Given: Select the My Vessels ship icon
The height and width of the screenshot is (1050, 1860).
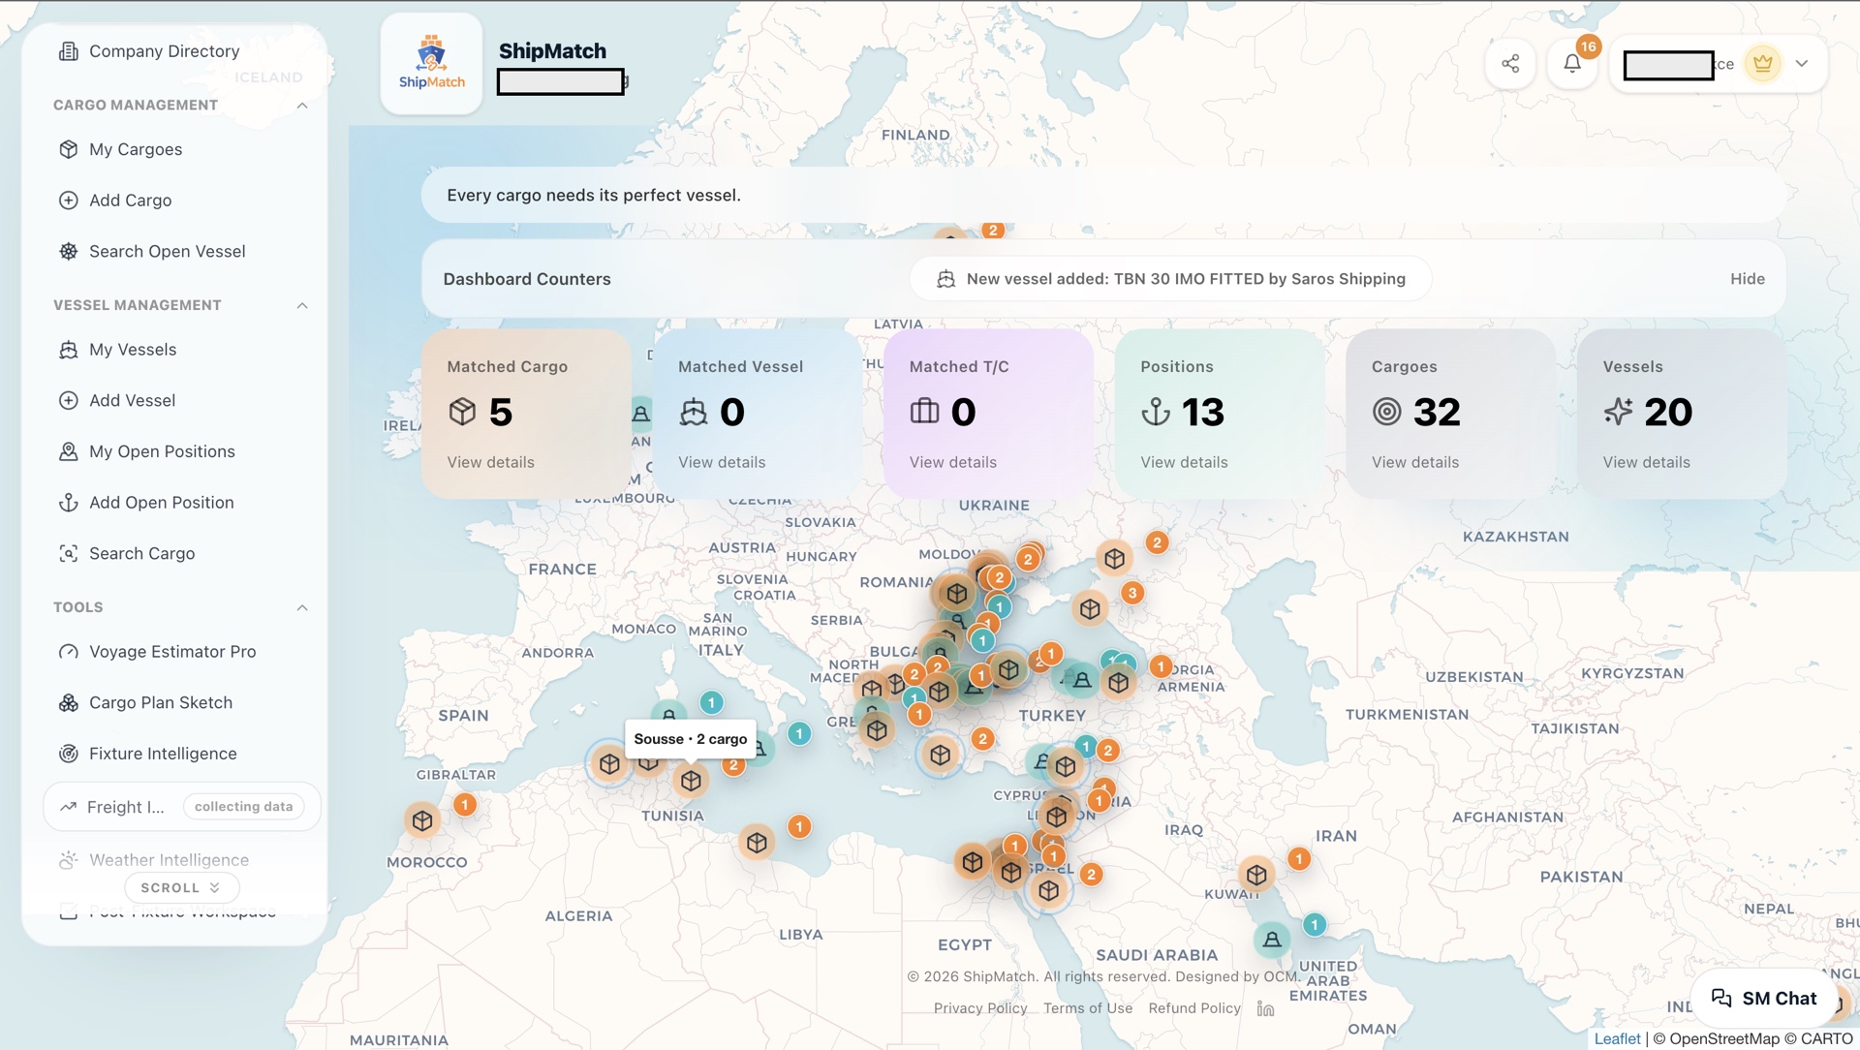Looking at the screenshot, I should tap(68, 350).
